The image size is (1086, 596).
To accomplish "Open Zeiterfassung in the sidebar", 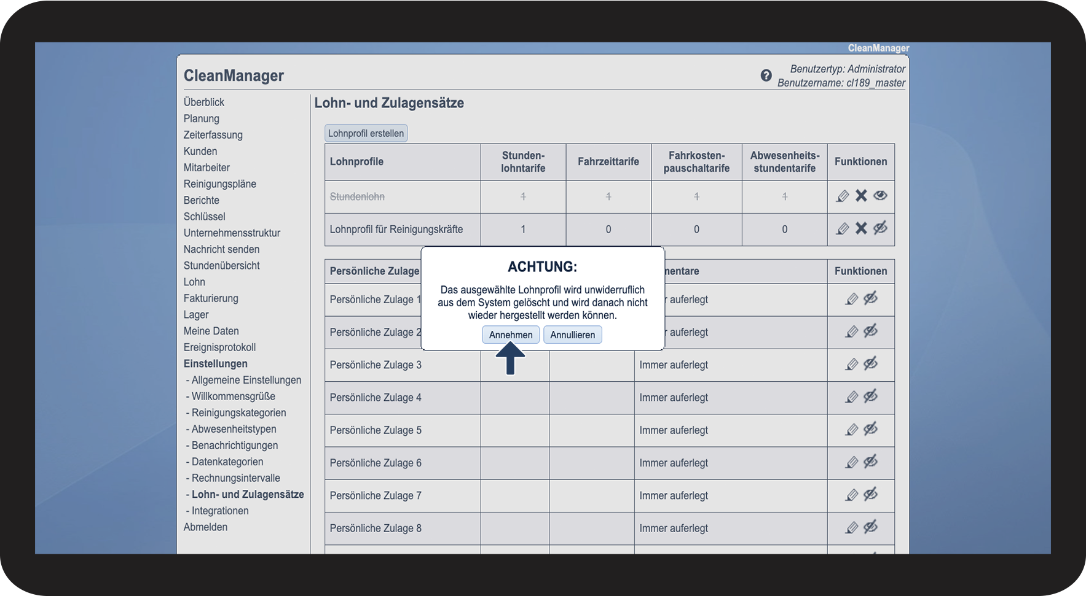I will 213,135.
